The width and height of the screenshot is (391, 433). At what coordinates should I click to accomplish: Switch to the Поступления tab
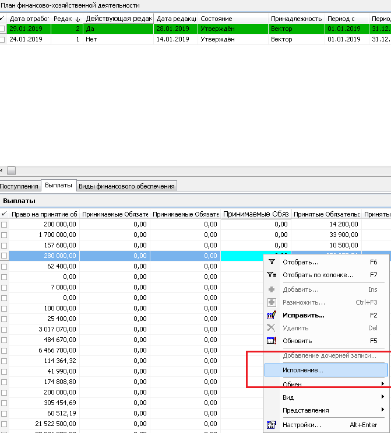coord(20,186)
